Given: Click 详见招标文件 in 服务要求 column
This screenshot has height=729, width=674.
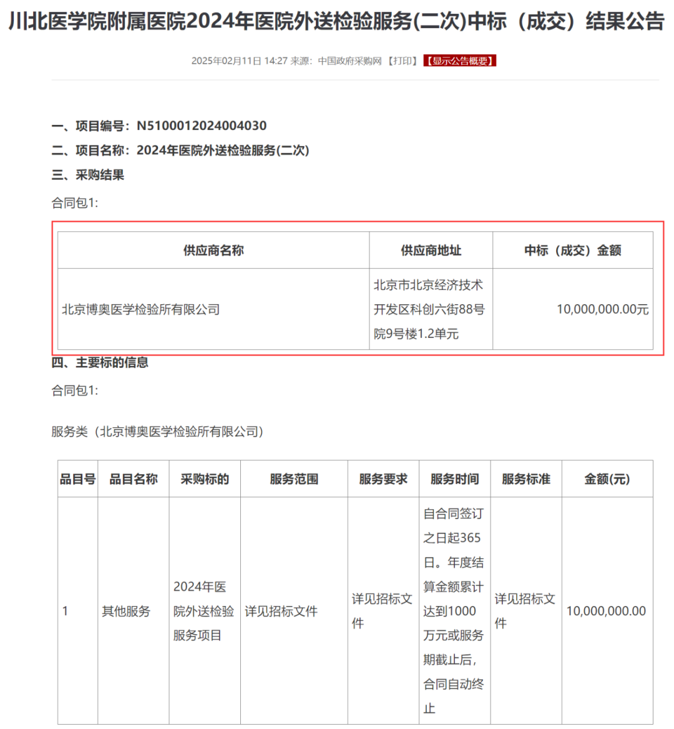Looking at the screenshot, I should click(382, 611).
